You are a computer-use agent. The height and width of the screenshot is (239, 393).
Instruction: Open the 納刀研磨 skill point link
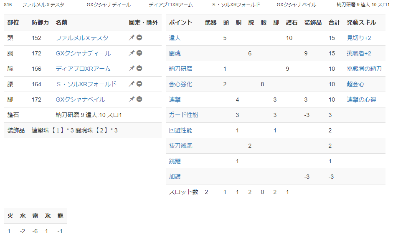tap(180, 69)
